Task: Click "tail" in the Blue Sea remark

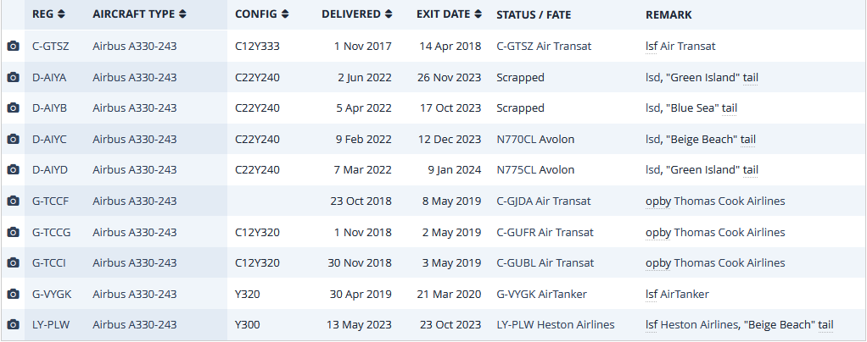Action: click(x=730, y=108)
